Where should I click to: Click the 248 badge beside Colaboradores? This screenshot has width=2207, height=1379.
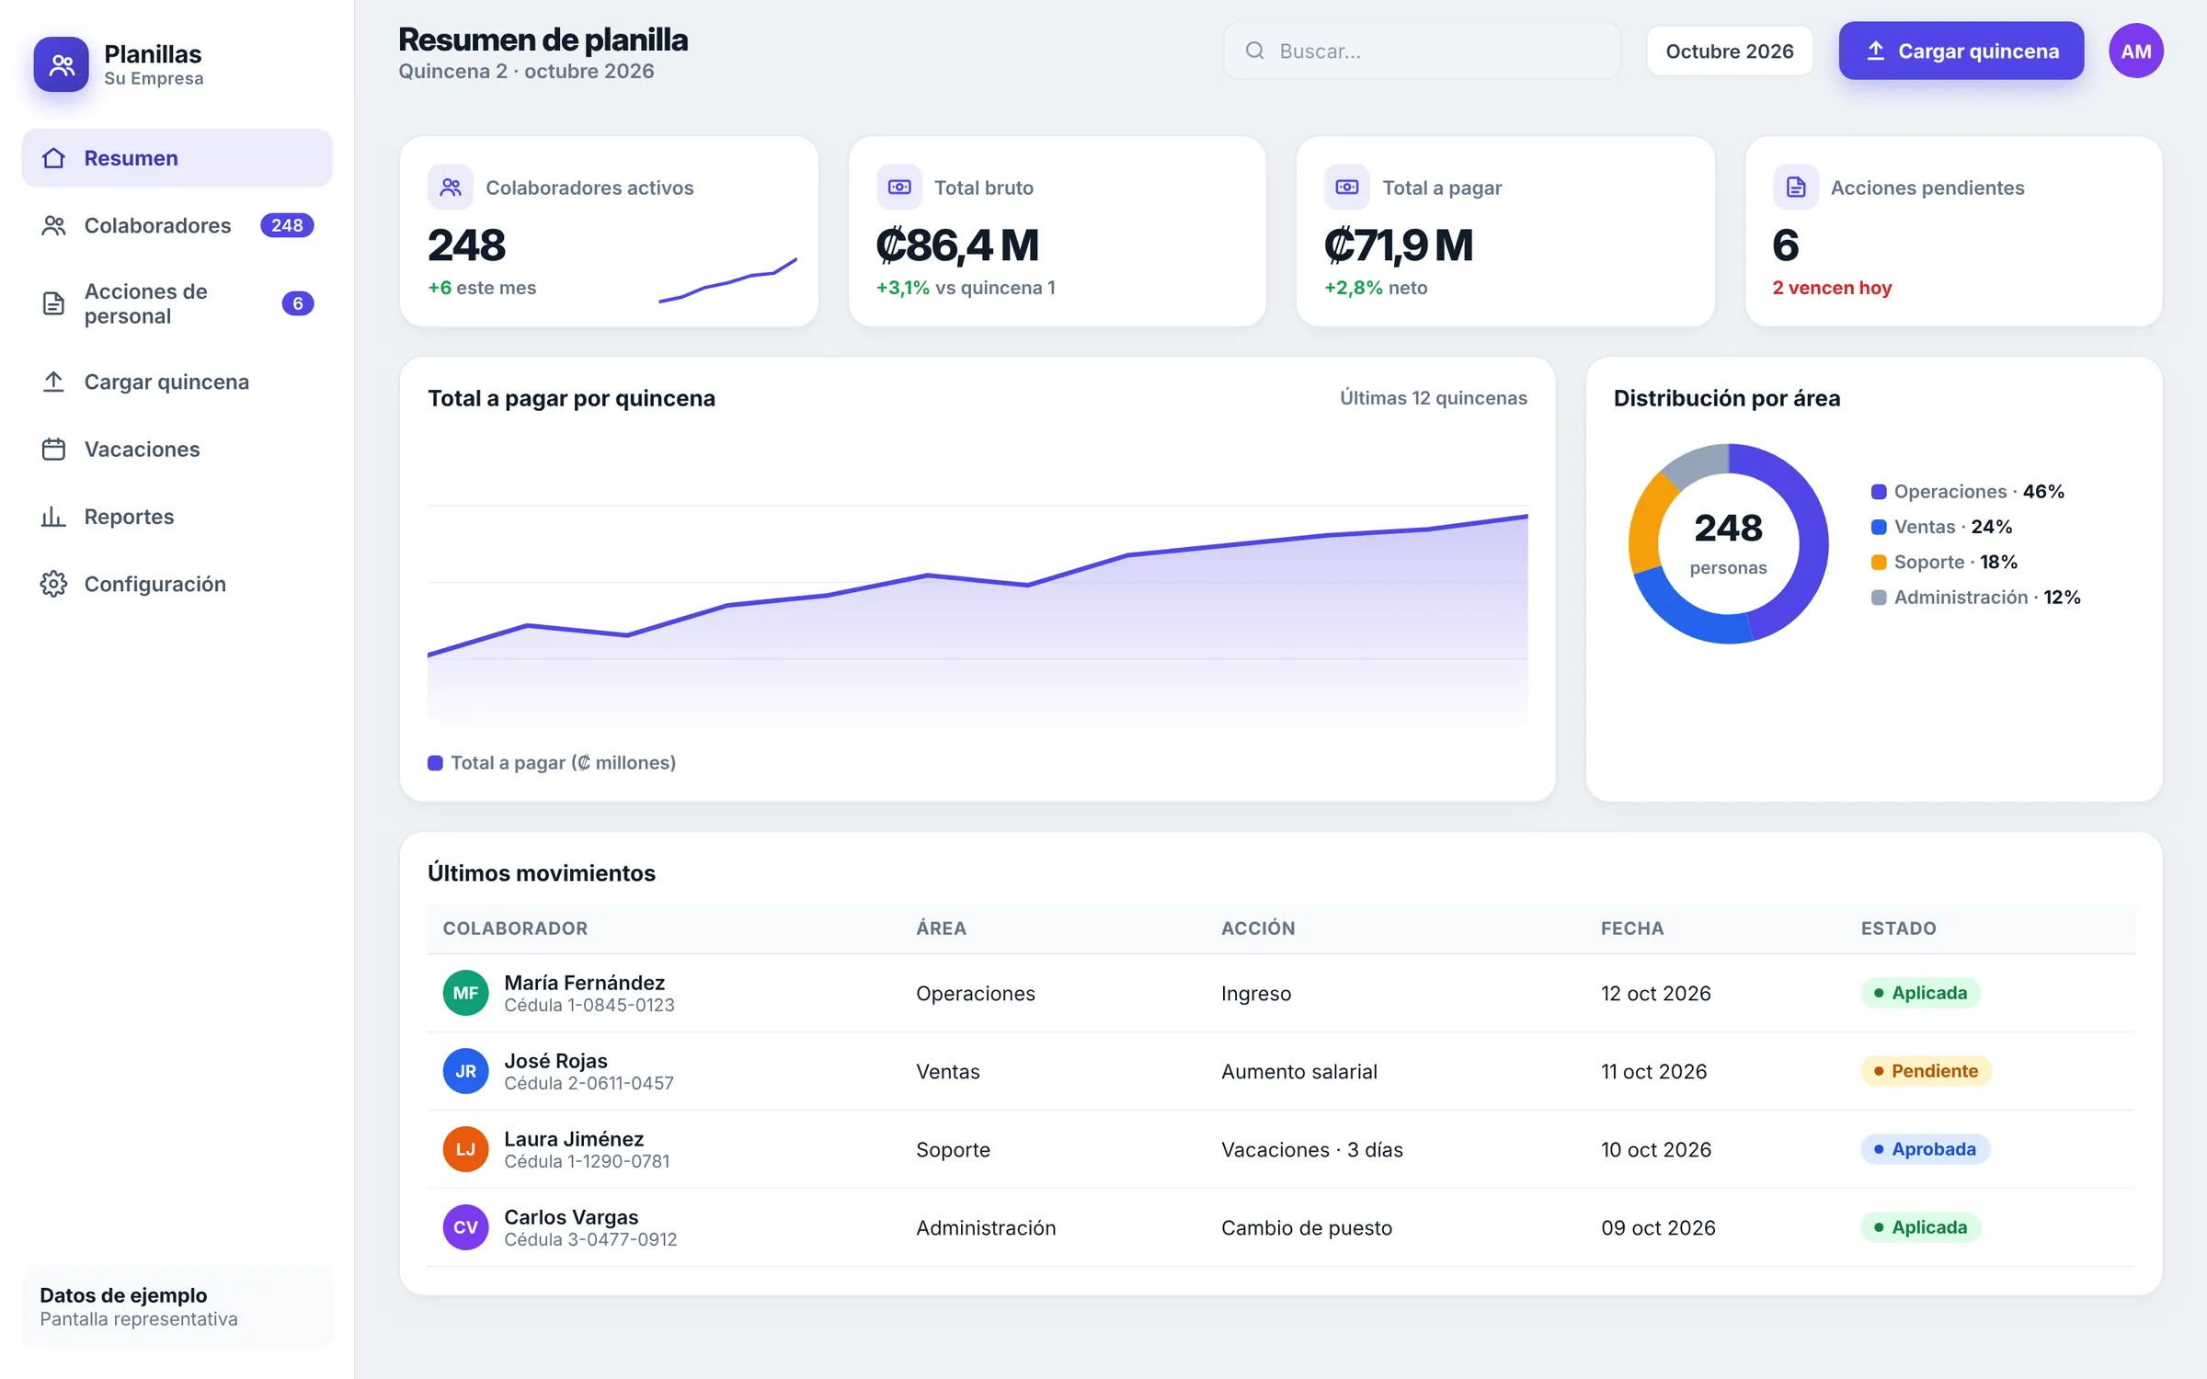tap(287, 225)
